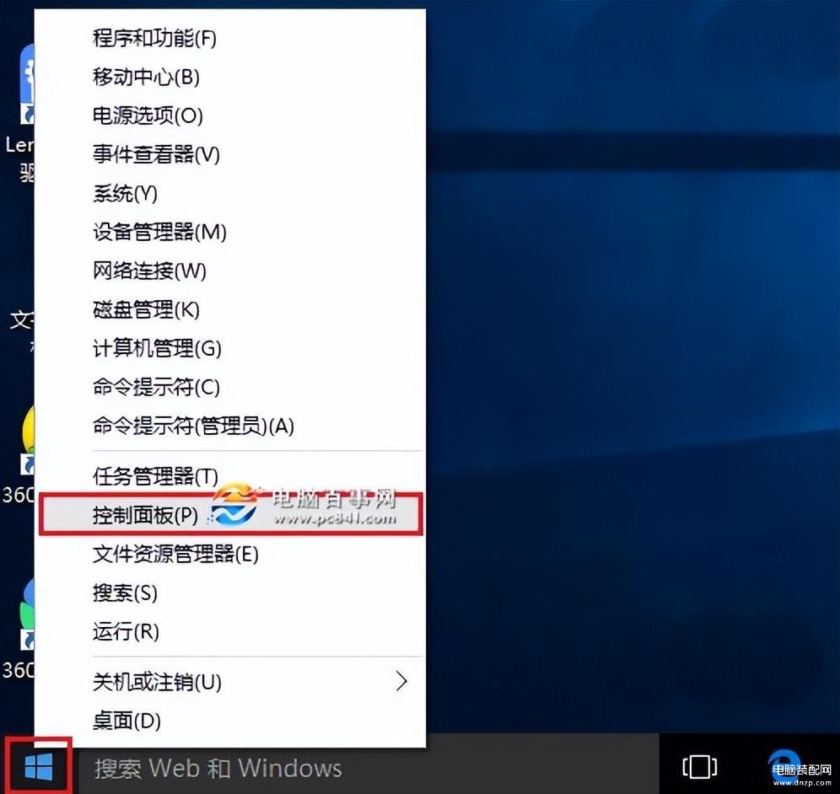Image resolution: width=840 pixels, height=794 pixels.
Task: Open the Task View taskbar icon
Action: pos(699,767)
